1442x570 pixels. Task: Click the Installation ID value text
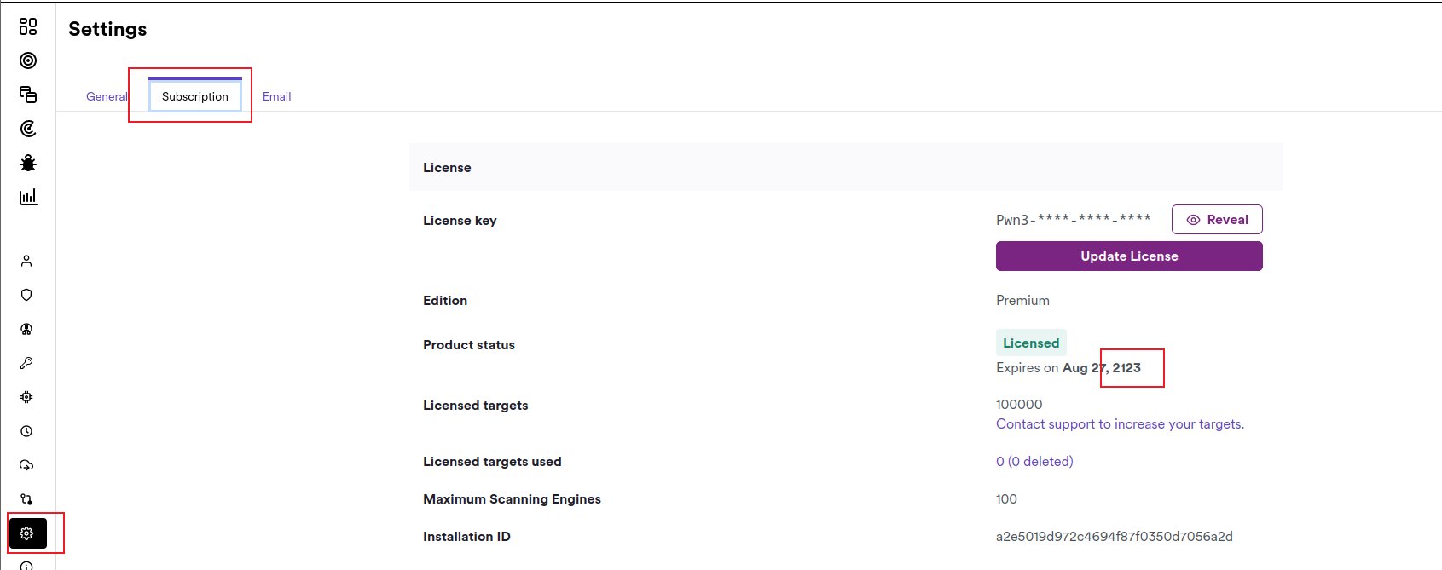point(1114,537)
